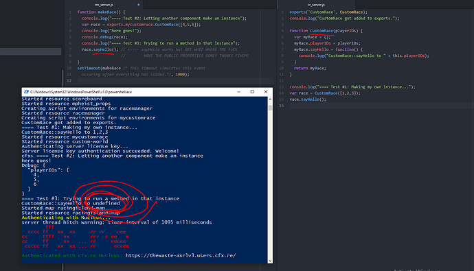Screen dimensions: 474x271
Task: Click 'Started resource mpheist_props' console line
Action: pos(66,104)
